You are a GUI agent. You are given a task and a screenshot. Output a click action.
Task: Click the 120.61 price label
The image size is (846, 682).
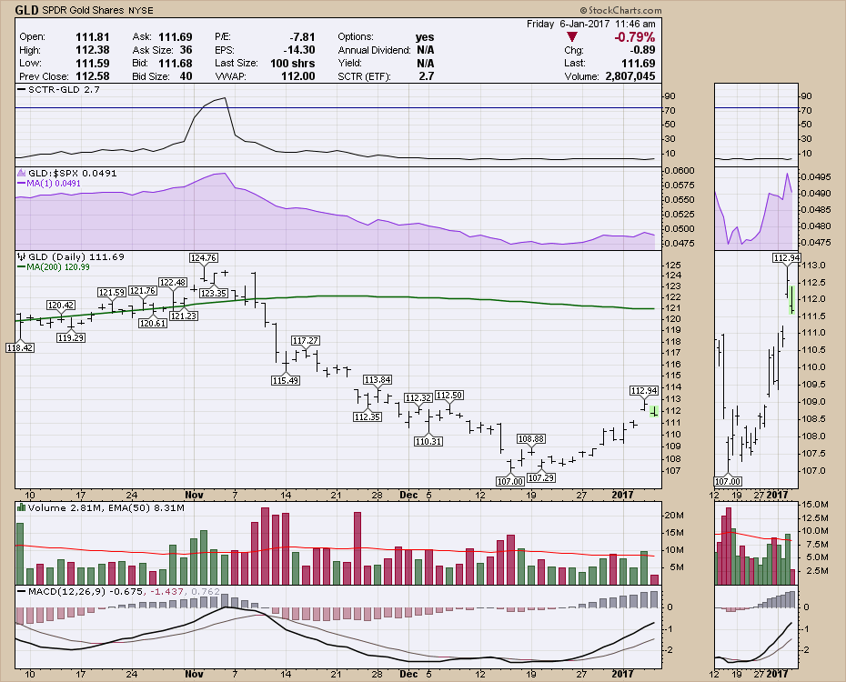click(x=153, y=324)
